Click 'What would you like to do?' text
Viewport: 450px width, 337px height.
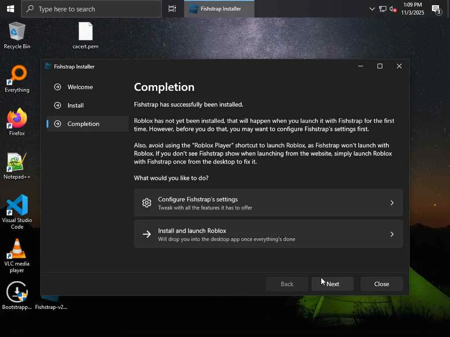(x=171, y=178)
